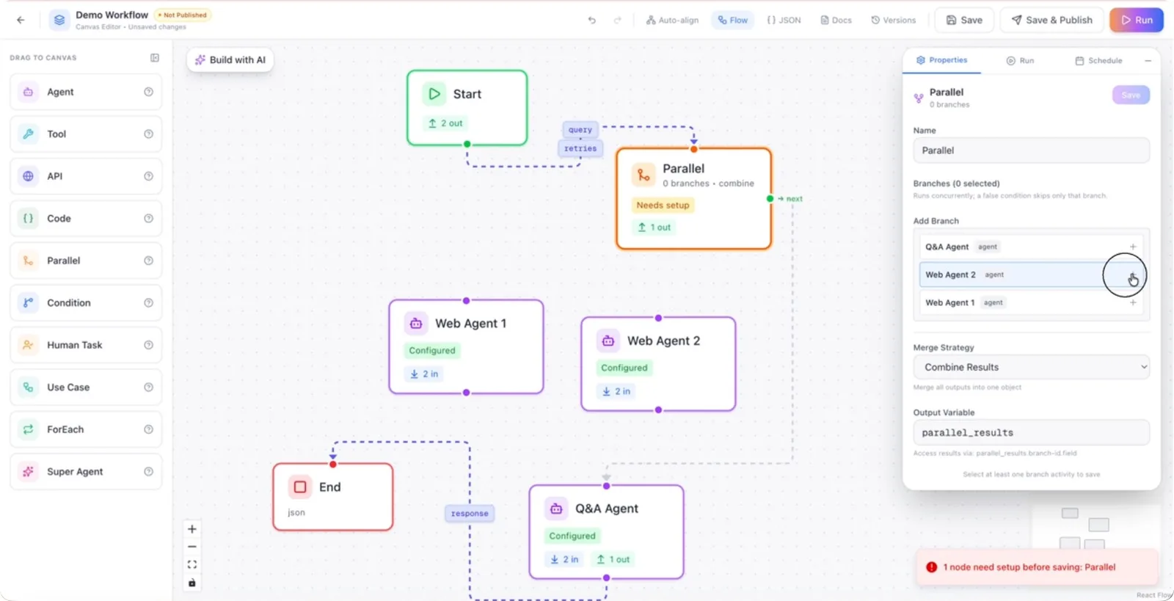This screenshot has height=601, width=1174.
Task: Add Web Agent 1 branch plus icon
Action: click(1133, 302)
